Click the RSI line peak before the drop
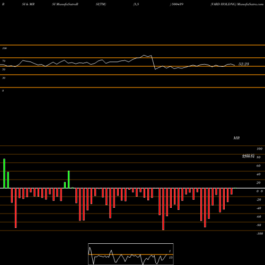The height and width of the screenshot is (265, 265). [144, 55]
